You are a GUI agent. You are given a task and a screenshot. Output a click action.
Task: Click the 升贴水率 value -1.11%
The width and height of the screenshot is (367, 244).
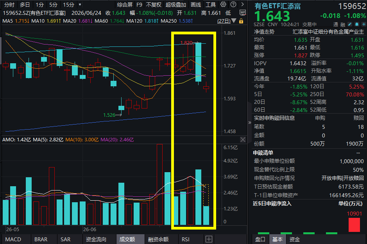coord(355,71)
